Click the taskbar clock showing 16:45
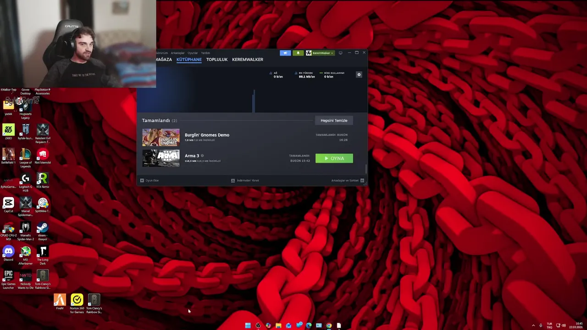 click(x=576, y=325)
